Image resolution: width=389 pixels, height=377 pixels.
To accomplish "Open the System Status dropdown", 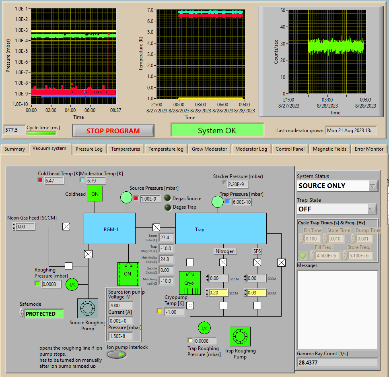I will (x=373, y=186).
